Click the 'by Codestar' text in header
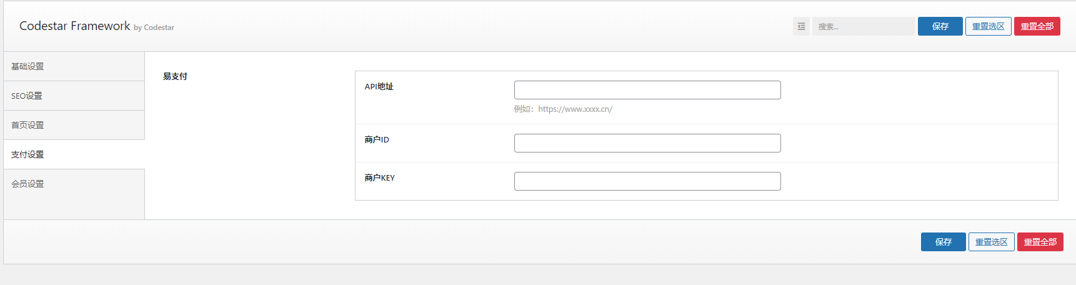The image size is (1076, 285). (154, 27)
